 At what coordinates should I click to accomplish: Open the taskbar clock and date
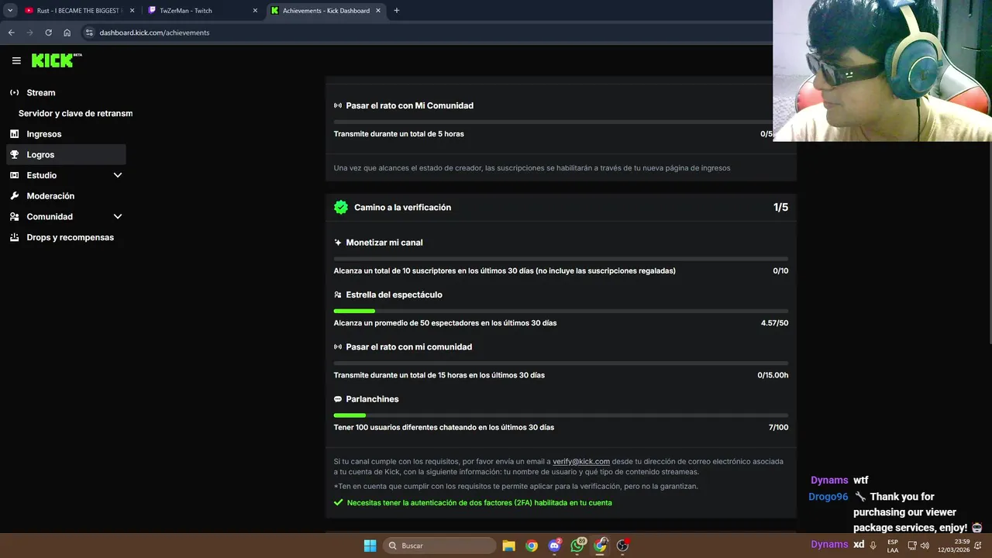click(x=954, y=546)
